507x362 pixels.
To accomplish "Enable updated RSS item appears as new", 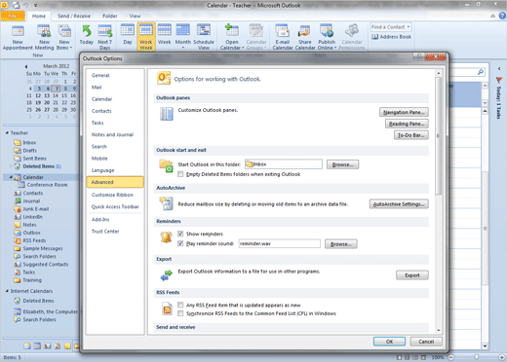I will [x=180, y=305].
